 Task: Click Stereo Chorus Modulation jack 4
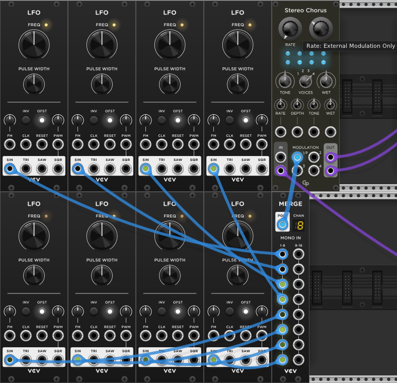(313, 171)
